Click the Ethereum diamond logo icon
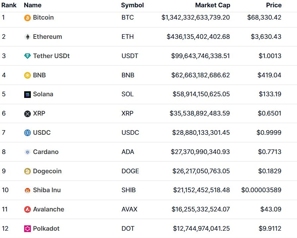Image resolution: width=297 pixels, height=238 pixels. (28, 37)
